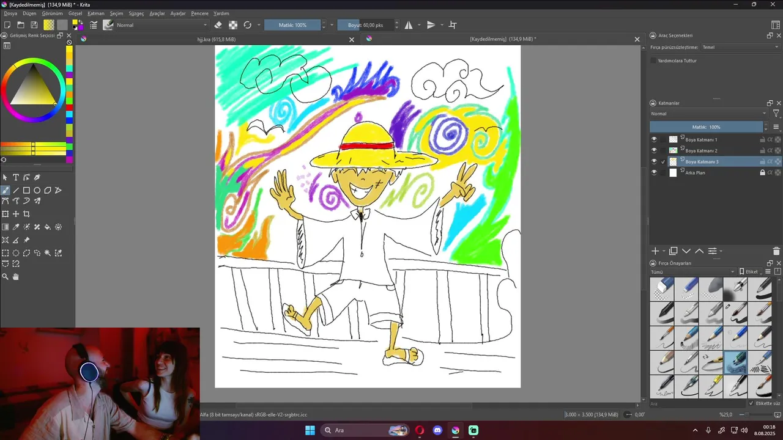
Task: Create a new document from toolbar
Action: tap(7, 25)
